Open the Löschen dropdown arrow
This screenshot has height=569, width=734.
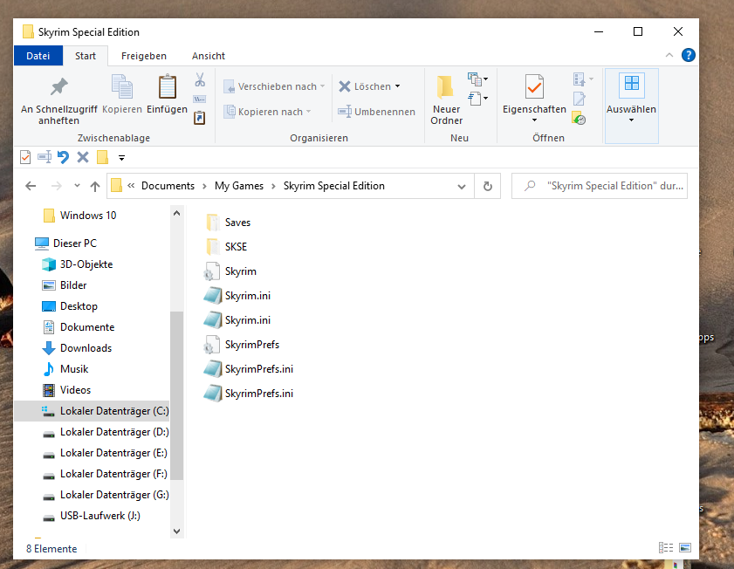click(x=398, y=86)
